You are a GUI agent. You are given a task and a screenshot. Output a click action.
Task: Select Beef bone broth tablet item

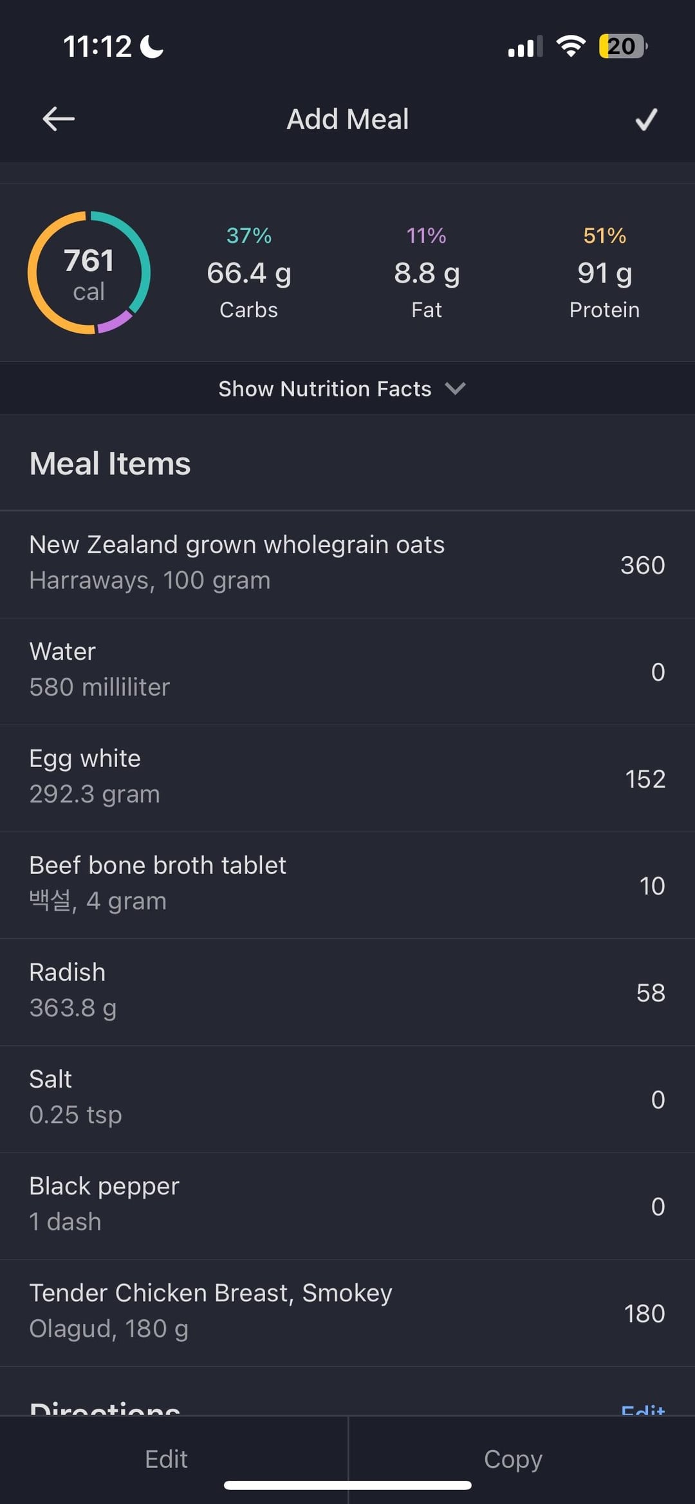tap(347, 884)
